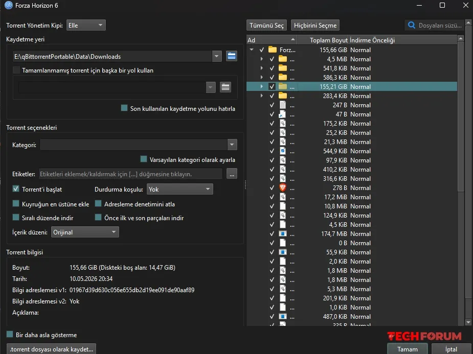Enable Sıralı düzende indir option
473x354 pixels.
(x=16, y=217)
